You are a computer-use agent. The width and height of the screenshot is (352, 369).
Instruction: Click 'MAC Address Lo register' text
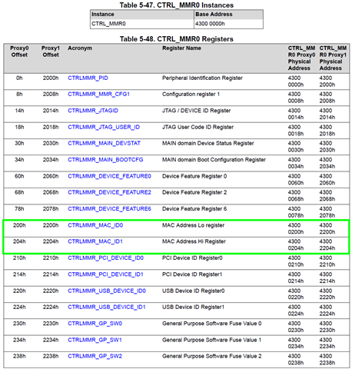(193, 225)
